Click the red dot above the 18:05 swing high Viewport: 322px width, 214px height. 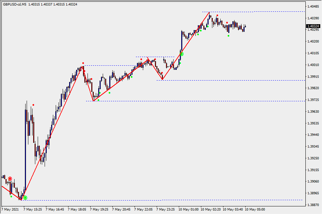point(83,63)
